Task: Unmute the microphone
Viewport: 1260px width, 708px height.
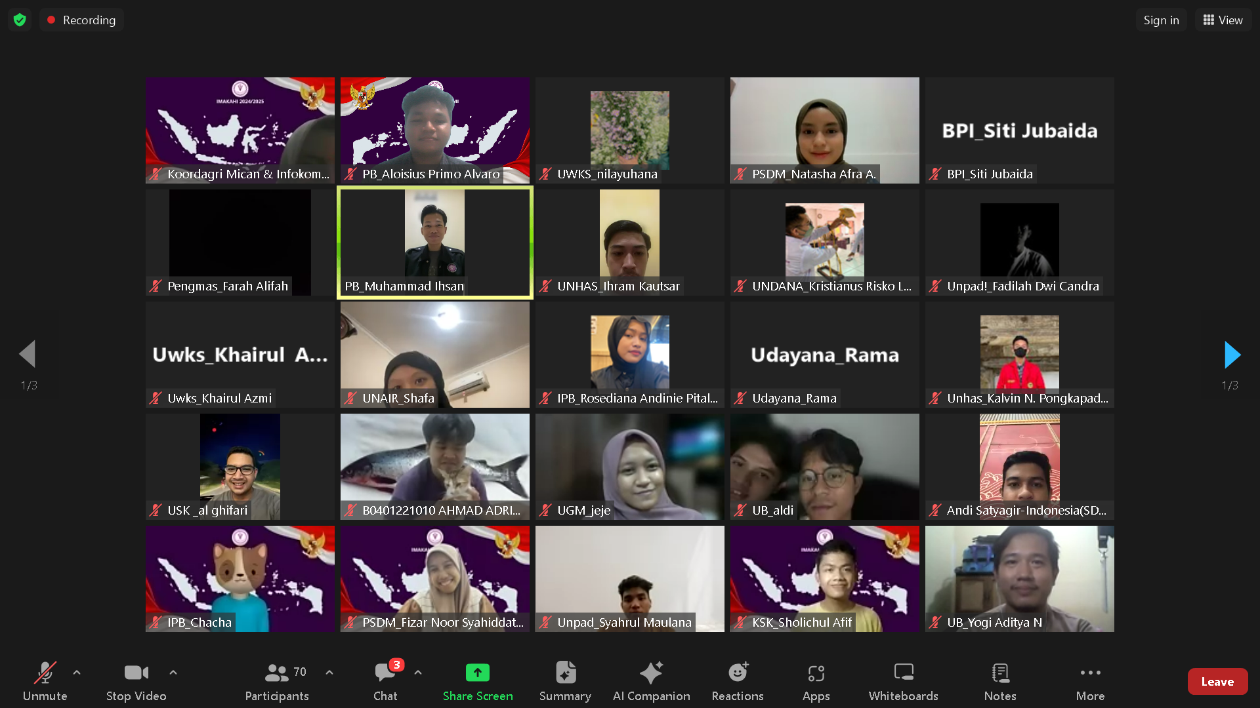Action: pos(45,673)
